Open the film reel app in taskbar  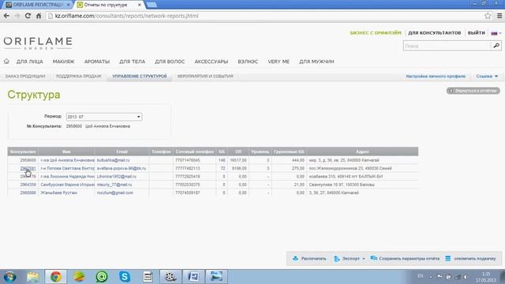pos(170,277)
